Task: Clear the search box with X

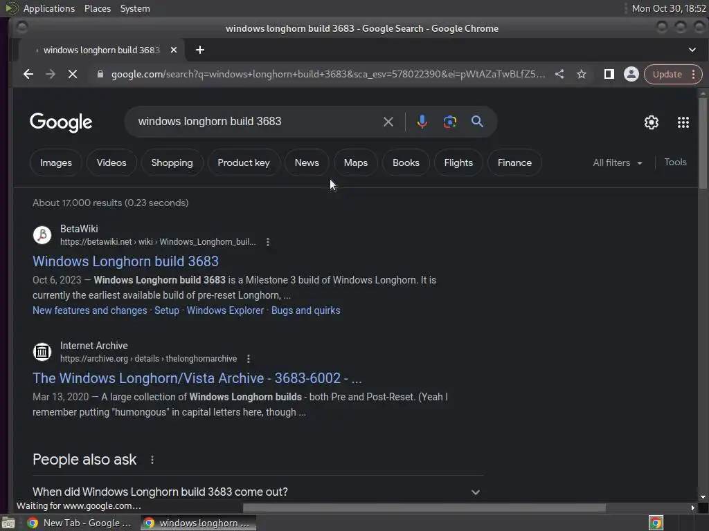Action: 388,122
